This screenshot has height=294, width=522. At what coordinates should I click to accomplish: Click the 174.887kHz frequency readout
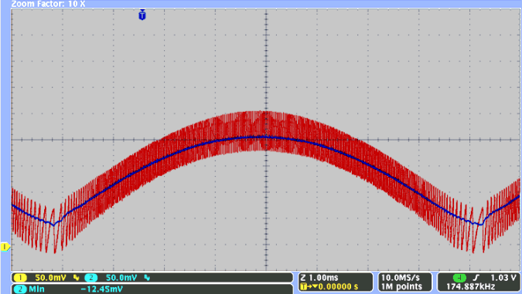pos(470,286)
